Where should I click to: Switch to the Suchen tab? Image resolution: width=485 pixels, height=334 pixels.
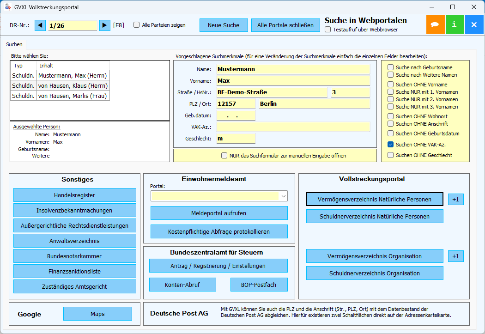click(x=14, y=44)
